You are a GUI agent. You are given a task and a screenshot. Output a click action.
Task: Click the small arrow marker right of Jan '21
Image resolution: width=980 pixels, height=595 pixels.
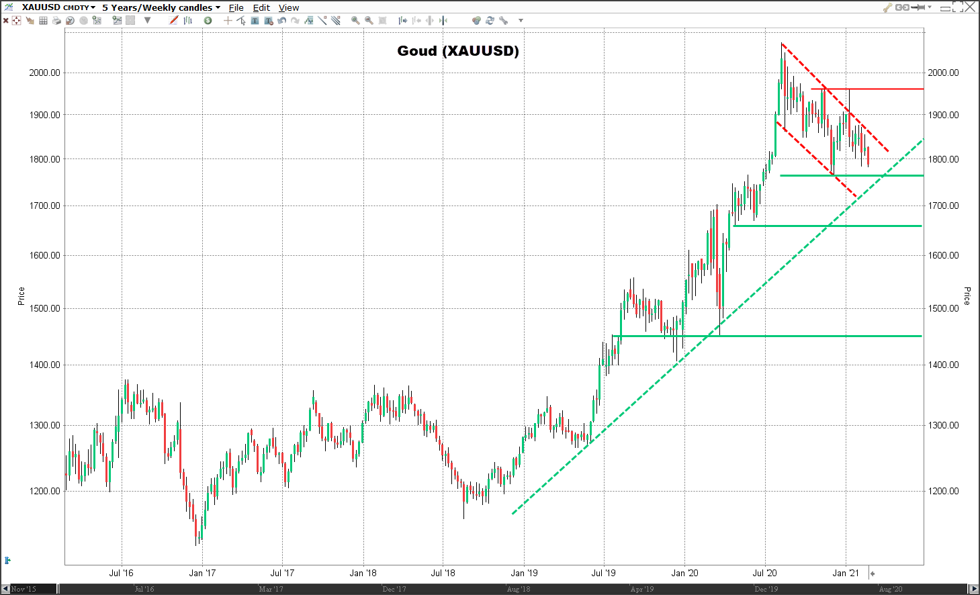pyautogui.click(x=872, y=574)
